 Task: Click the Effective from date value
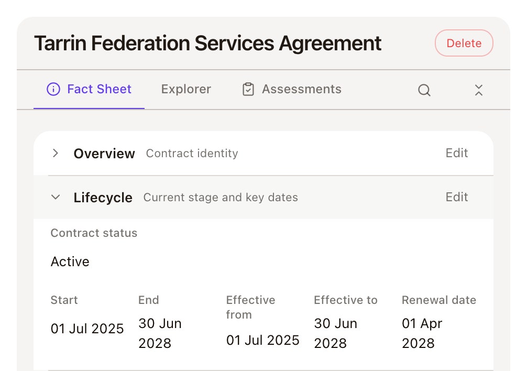pyautogui.click(x=262, y=340)
